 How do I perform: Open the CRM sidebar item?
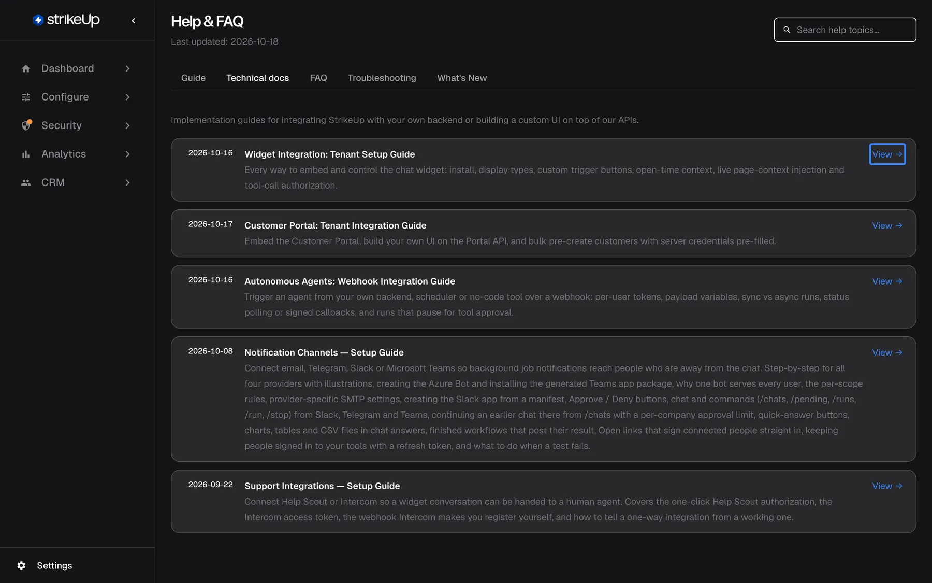pos(77,182)
